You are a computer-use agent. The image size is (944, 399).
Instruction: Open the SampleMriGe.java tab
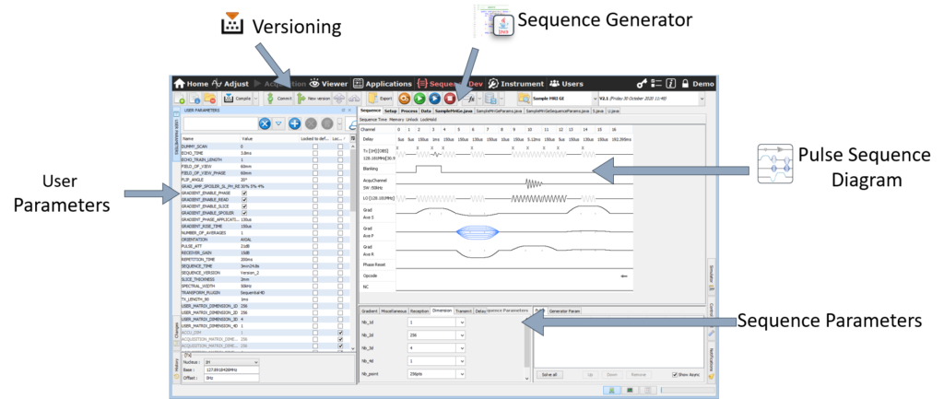453,111
